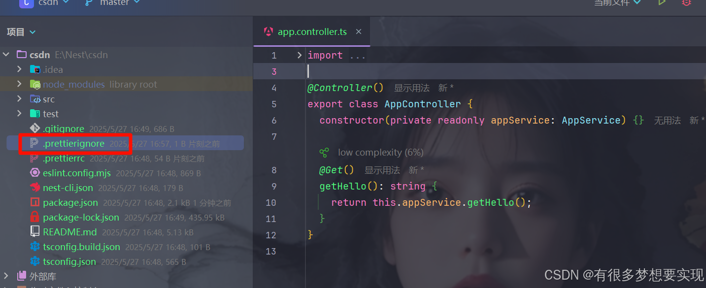This screenshot has height=288, width=706.
Task: Unfold the import statement on line 1
Action: point(299,55)
